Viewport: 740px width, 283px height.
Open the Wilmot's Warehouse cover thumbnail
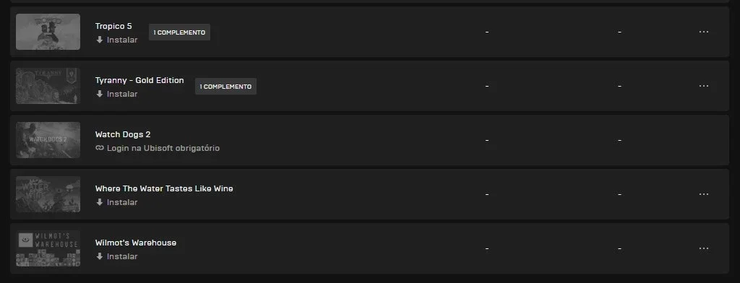click(48, 248)
